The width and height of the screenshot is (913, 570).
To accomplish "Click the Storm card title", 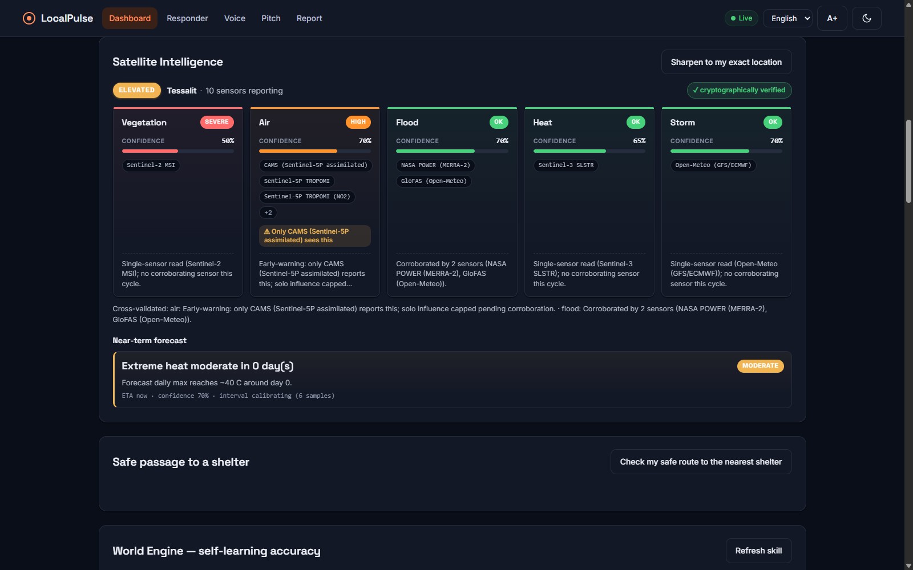I will [x=682, y=123].
